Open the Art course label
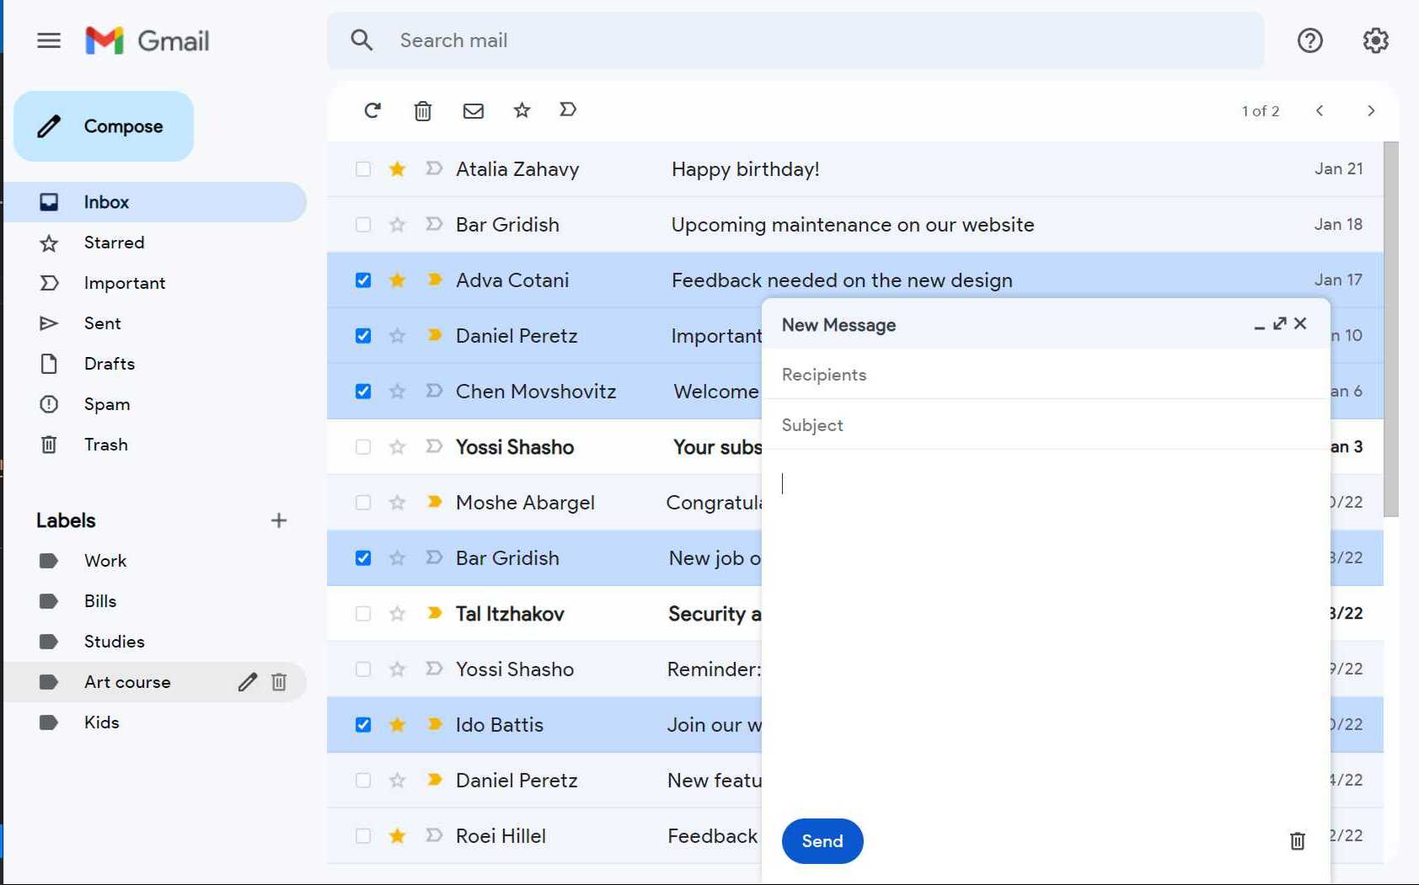Viewport: 1419px width, 885px height. point(126,682)
